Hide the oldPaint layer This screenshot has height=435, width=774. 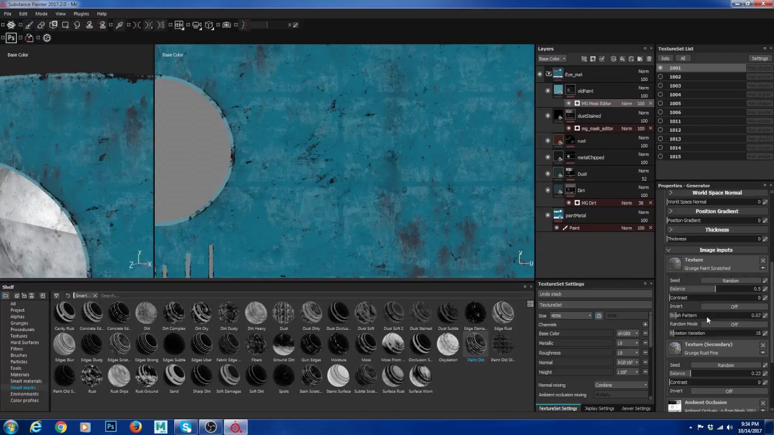pos(548,91)
